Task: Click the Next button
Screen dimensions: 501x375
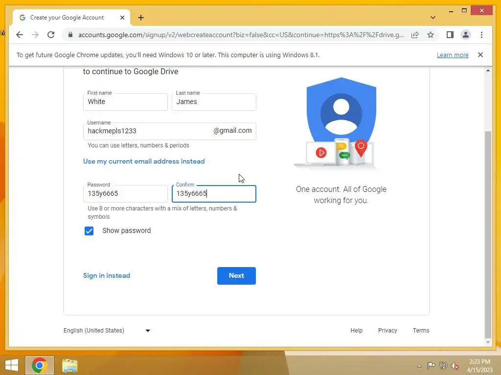Action: [236, 275]
